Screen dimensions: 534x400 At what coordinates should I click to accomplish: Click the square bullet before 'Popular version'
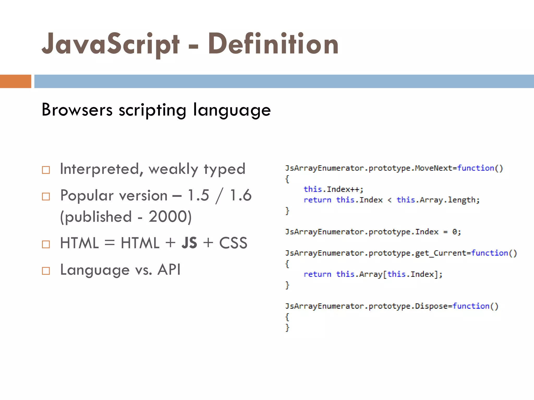pos(46,196)
